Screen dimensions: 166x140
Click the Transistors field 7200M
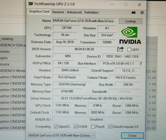tap(107, 42)
